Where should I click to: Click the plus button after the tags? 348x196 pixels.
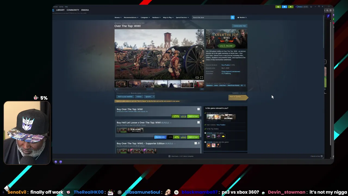pyautogui.click(x=245, y=85)
